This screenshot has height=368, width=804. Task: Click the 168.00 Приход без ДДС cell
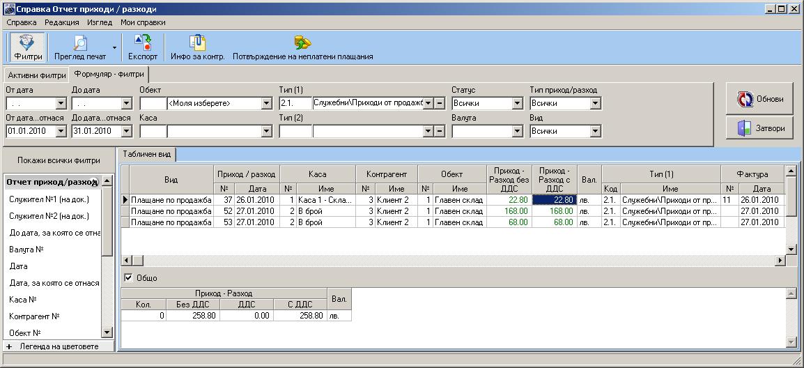pyautogui.click(x=509, y=211)
